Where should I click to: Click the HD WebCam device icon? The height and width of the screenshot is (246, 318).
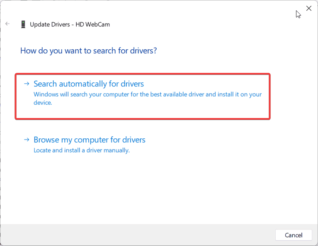(23, 24)
